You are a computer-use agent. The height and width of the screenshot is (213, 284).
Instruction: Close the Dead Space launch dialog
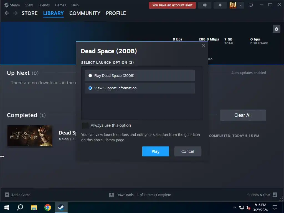203,46
